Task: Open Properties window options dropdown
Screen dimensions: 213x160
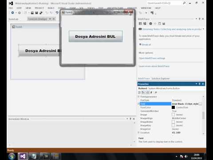Action: (x=196, y=84)
